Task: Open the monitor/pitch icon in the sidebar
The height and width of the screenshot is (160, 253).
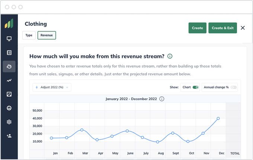Action: [9, 39]
